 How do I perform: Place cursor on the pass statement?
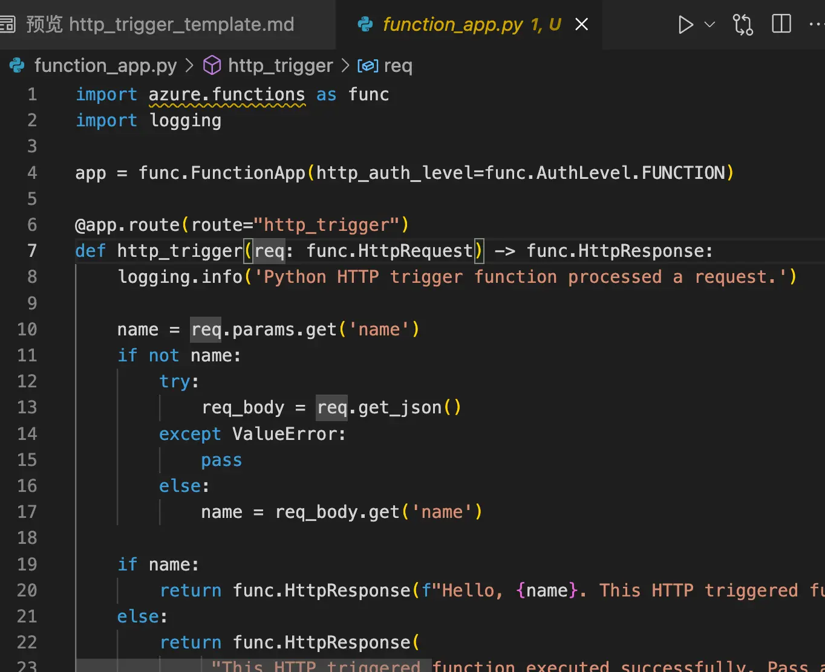click(x=221, y=460)
